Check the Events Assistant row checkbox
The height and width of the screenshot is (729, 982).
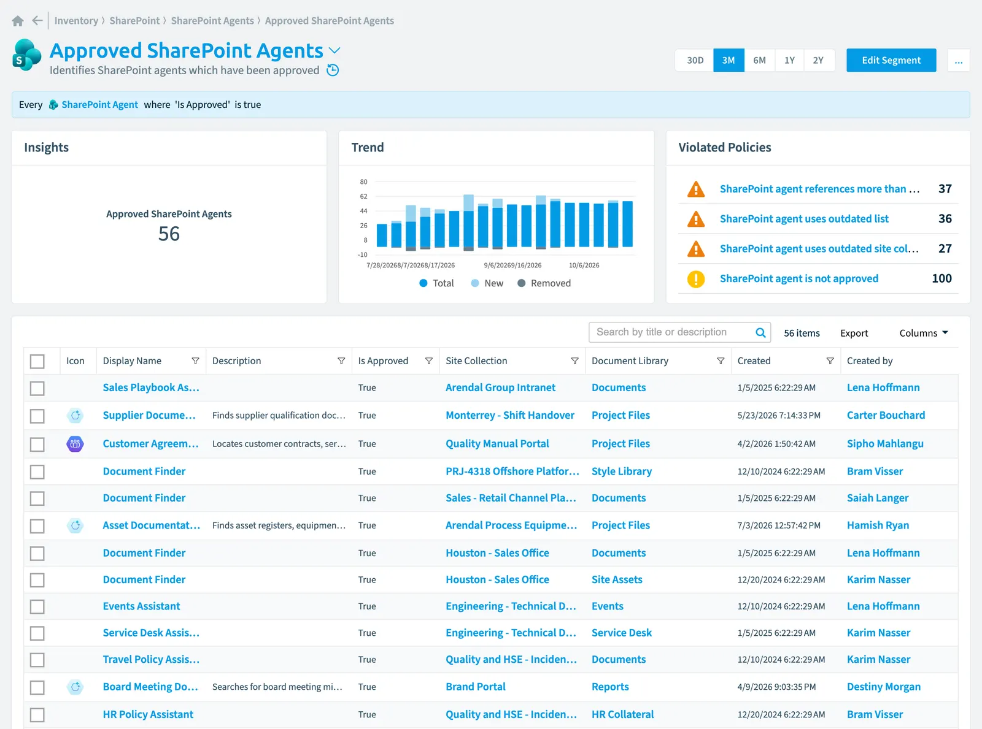[x=37, y=606]
